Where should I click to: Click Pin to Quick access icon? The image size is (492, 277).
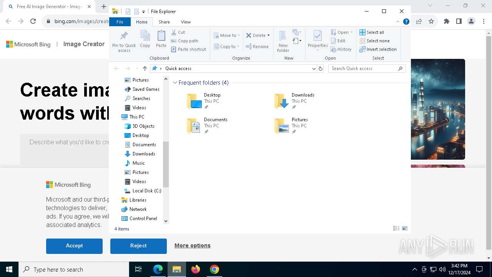[124, 42]
